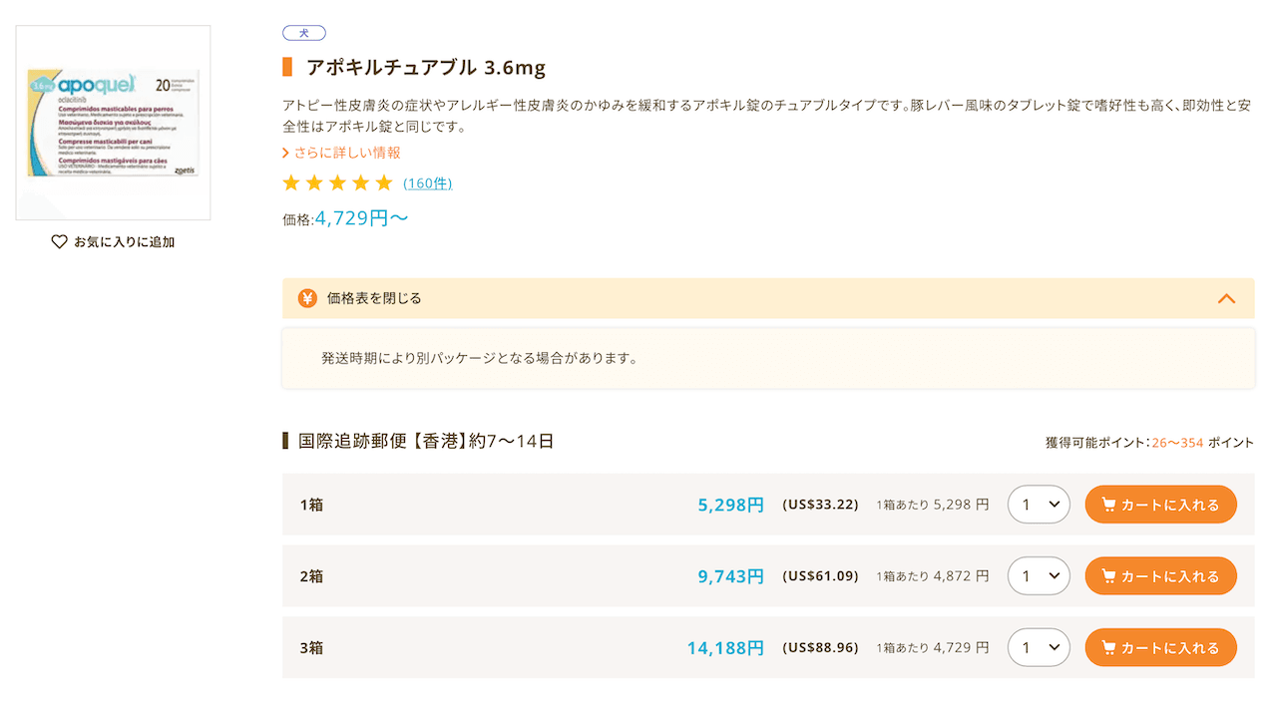Click the orange arrow before さらに詳しい情報
The width and height of the screenshot is (1277, 703).
click(x=284, y=154)
